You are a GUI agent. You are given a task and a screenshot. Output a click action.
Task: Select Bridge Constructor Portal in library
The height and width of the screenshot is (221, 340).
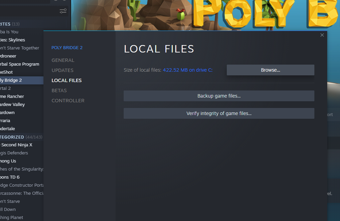22,185
